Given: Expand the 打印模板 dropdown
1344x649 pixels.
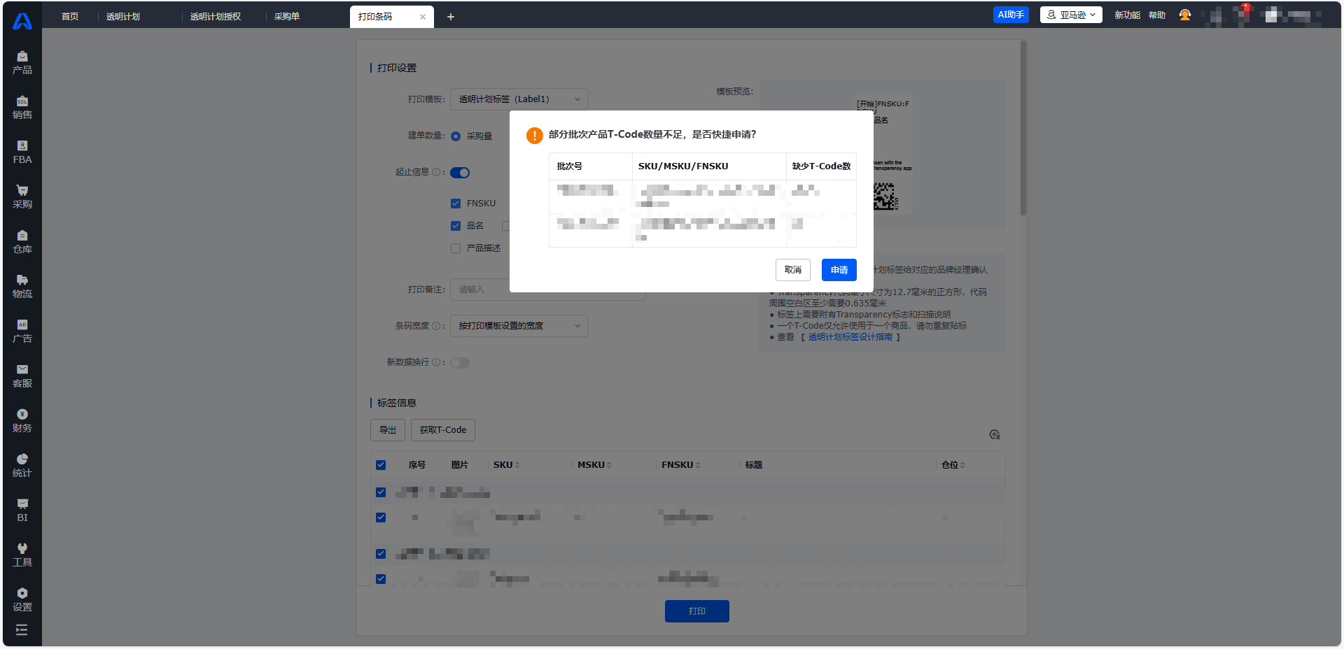Looking at the screenshot, I should [x=519, y=99].
